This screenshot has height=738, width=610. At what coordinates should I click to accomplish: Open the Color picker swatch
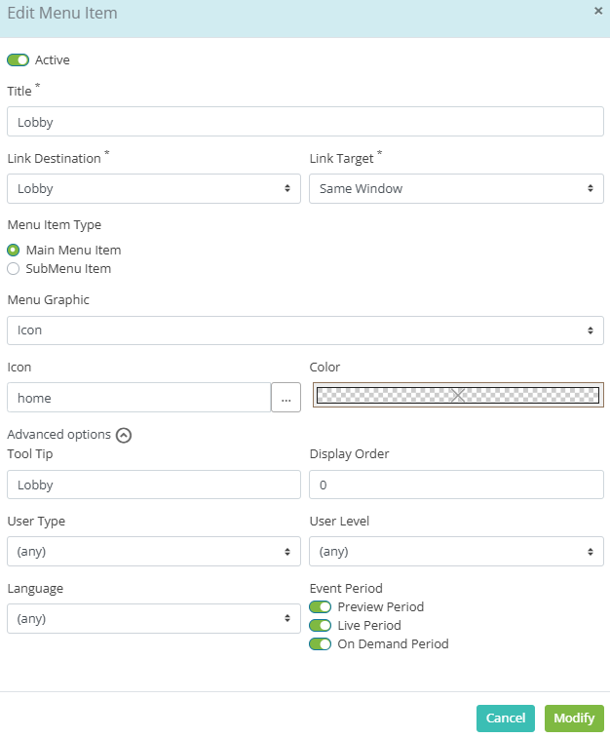click(458, 395)
